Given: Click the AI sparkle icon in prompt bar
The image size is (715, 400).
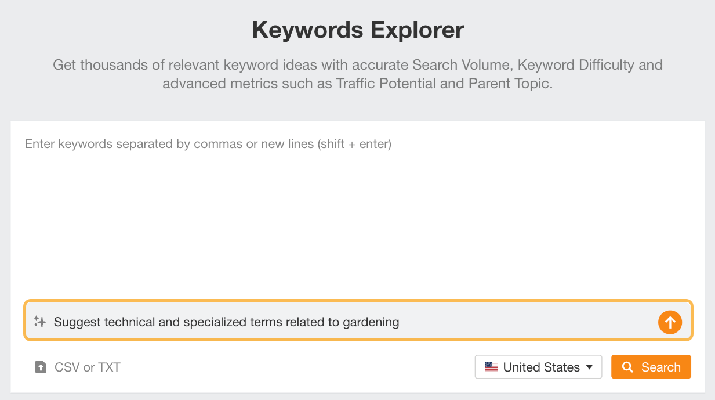Looking at the screenshot, I should click(40, 322).
